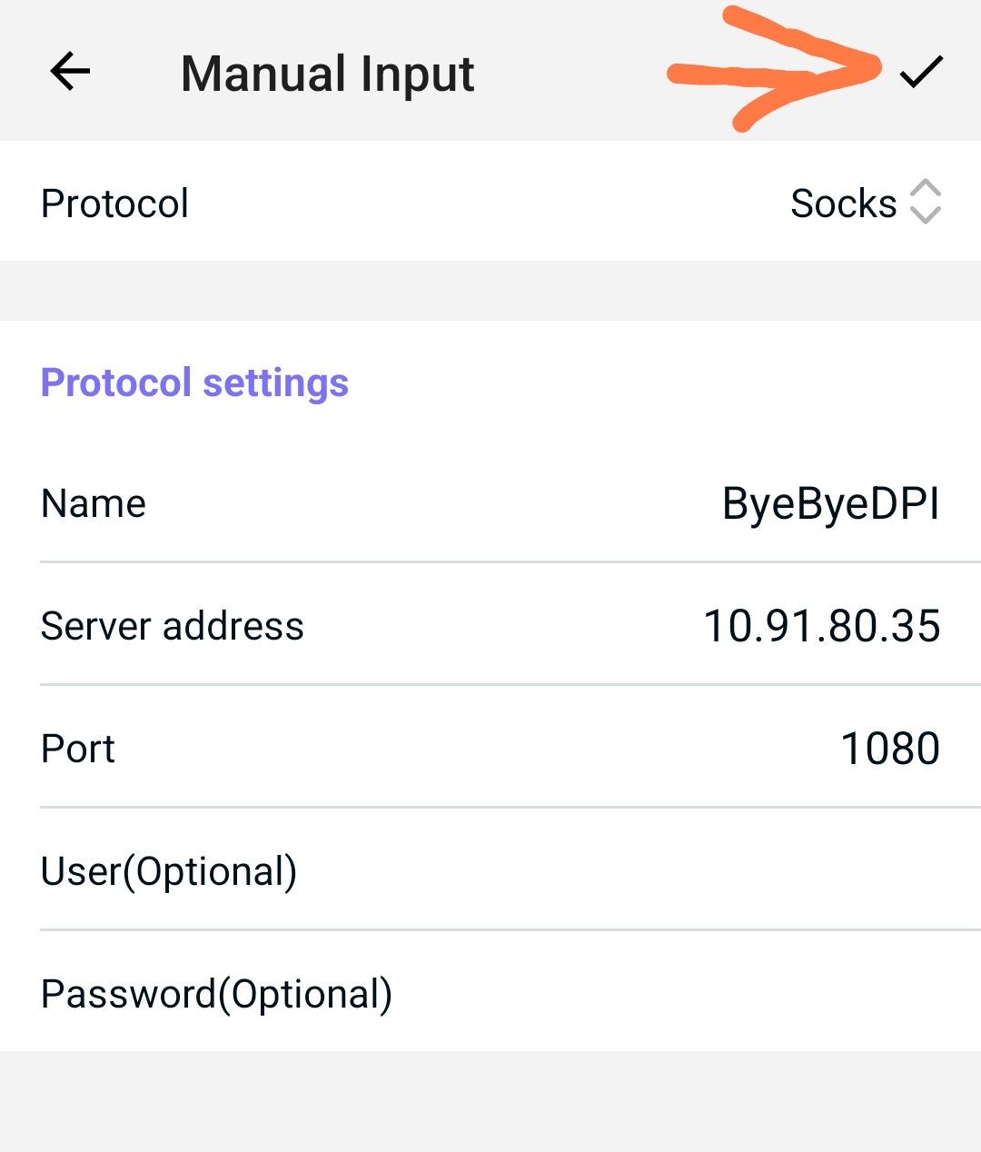Click the orange arrow annotation
Image resolution: width=981 pixels, height=1152 pixels.
(772, 73)
